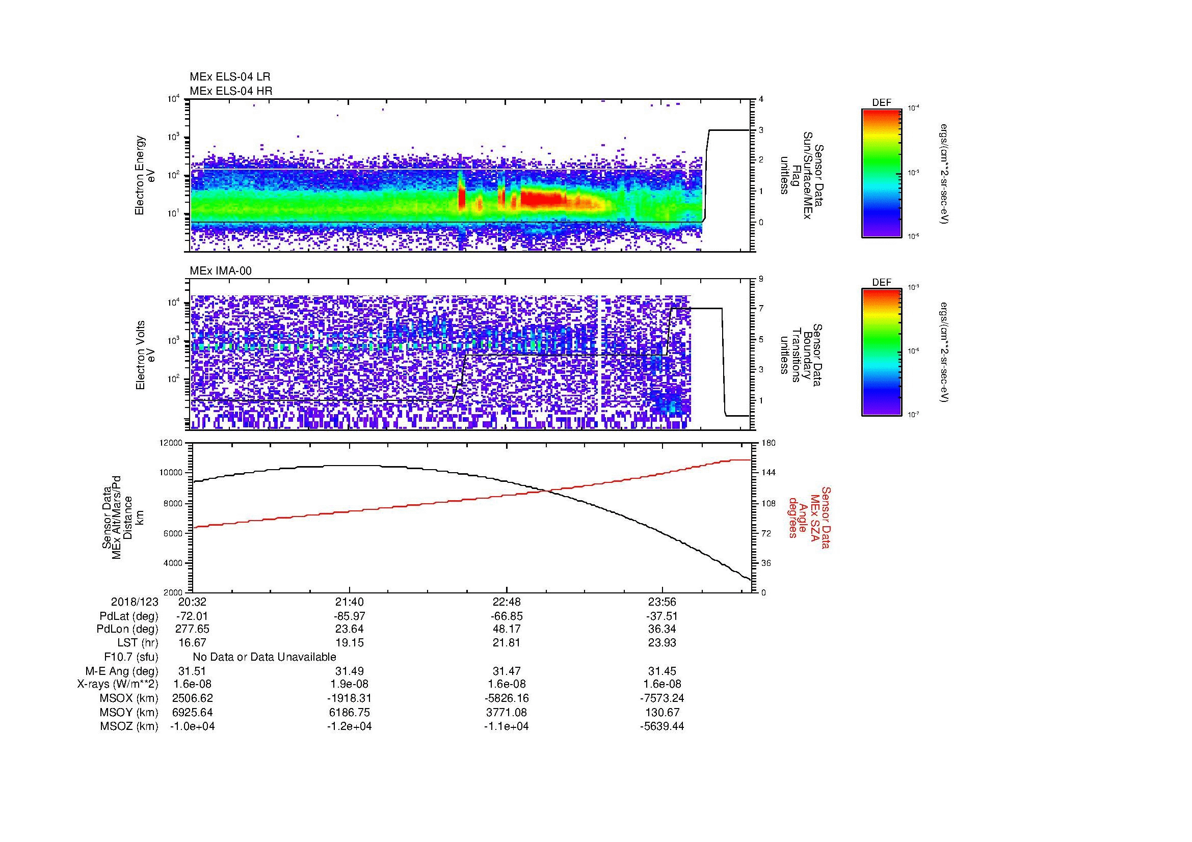Click the red electron flux burst in ELS spectrogram
The width and height of the screenshot is (1192, 842).
point(543,199)
